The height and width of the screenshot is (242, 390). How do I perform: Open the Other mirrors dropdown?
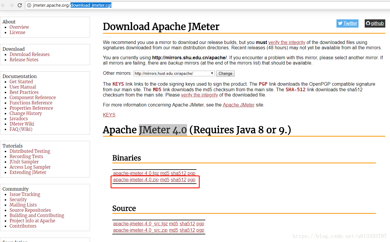coord(174,73)
